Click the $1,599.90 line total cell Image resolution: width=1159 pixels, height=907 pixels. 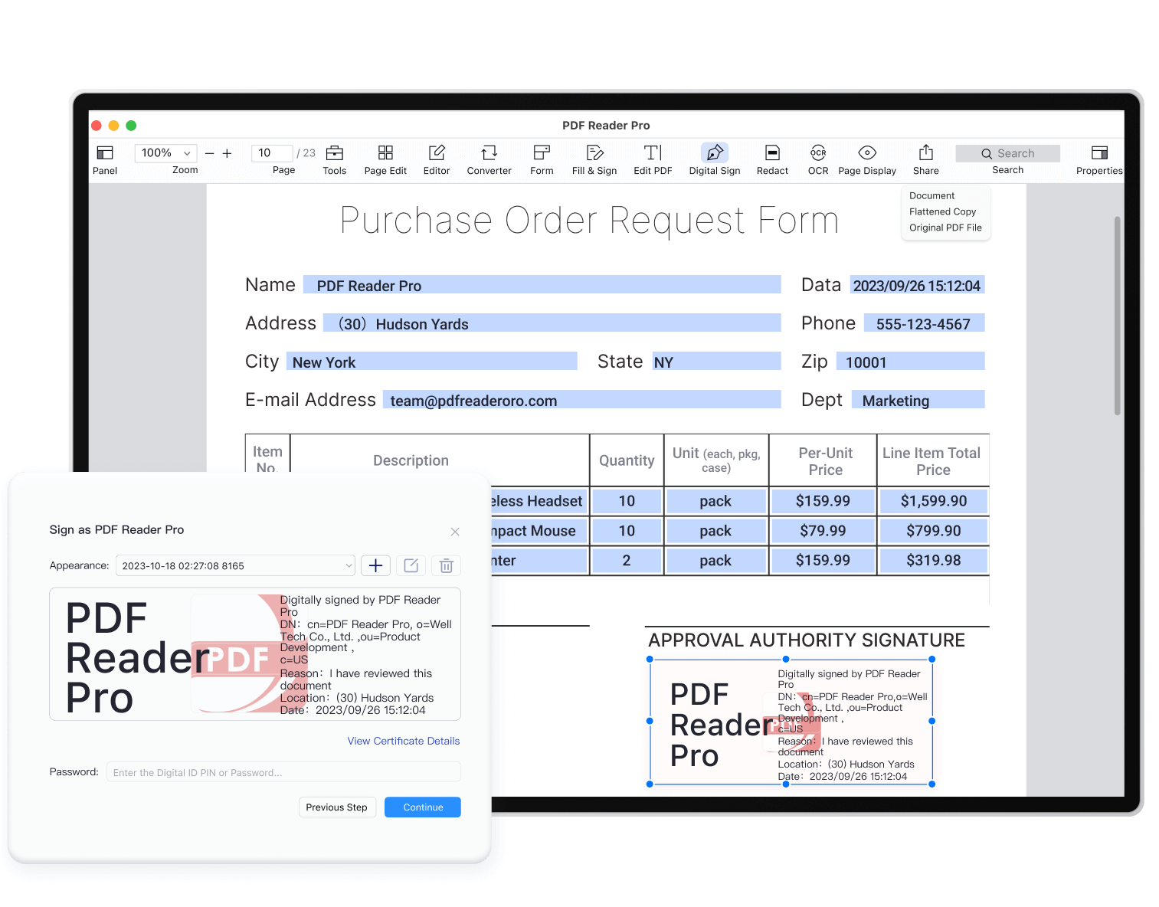[x=933, y=501]
